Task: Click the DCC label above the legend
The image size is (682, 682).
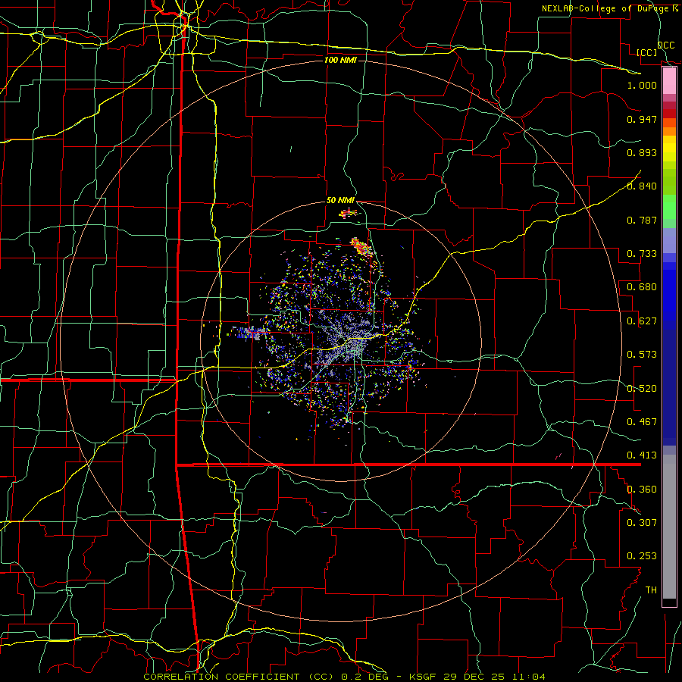Action: point(666,45)
